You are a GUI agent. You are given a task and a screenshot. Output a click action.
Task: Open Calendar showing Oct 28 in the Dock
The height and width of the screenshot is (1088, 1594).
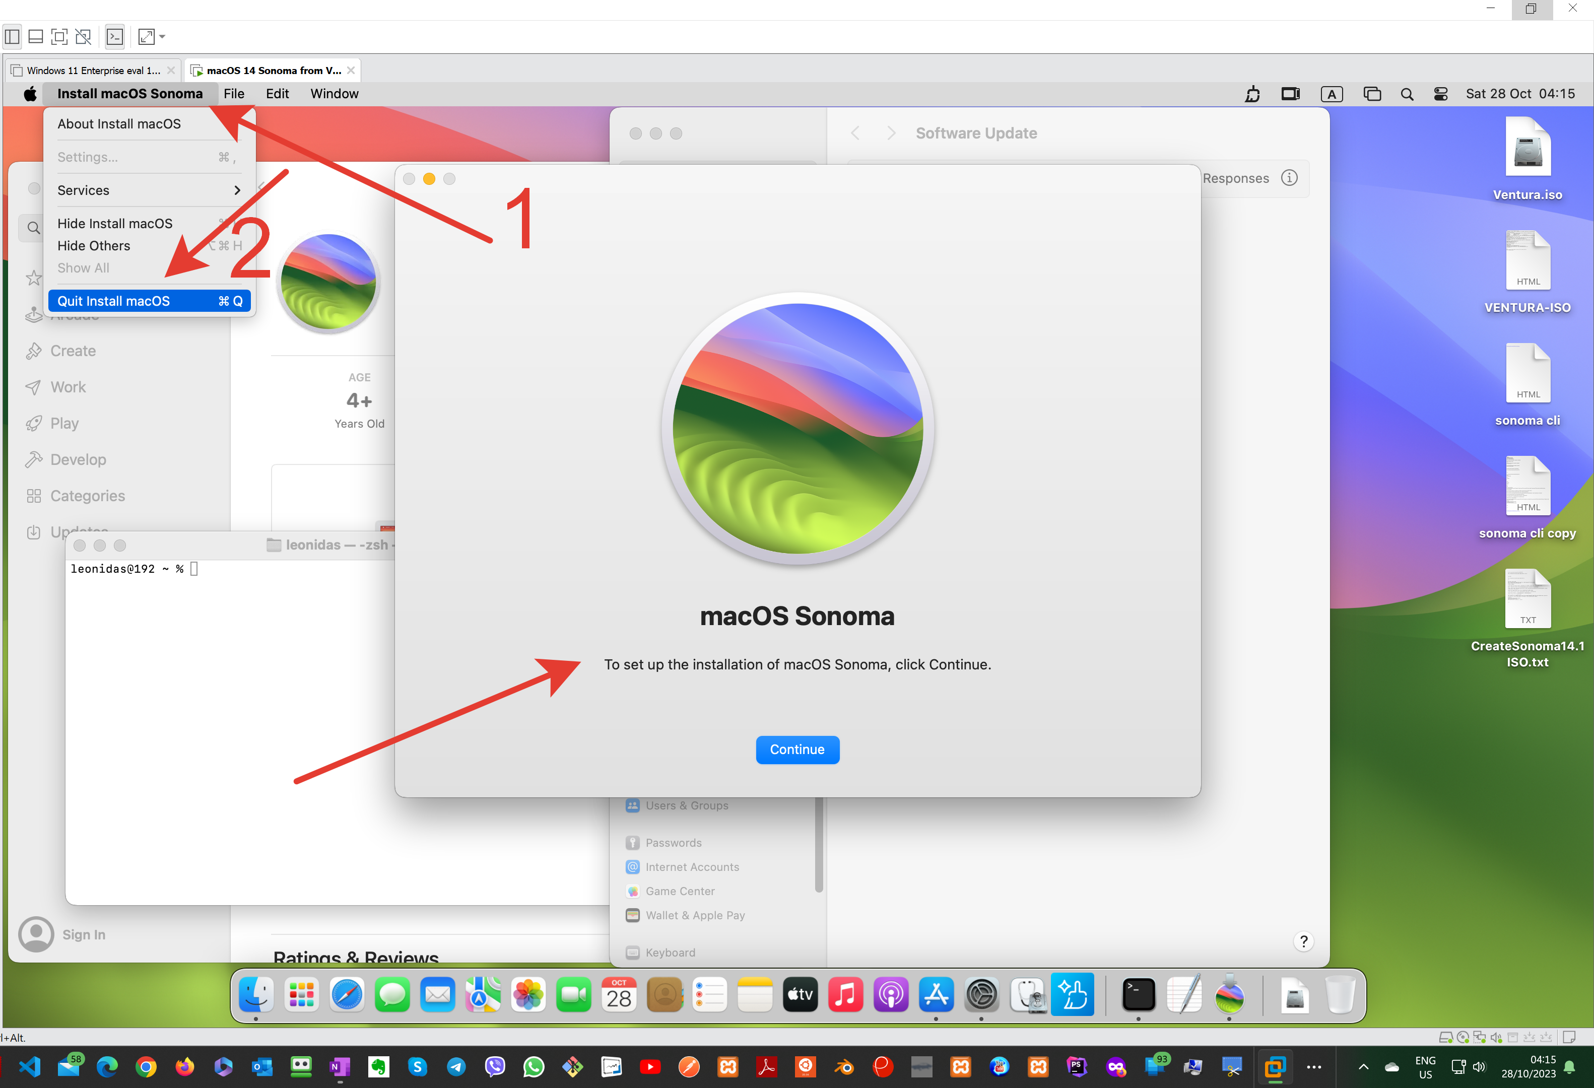(x=619, y=995)
